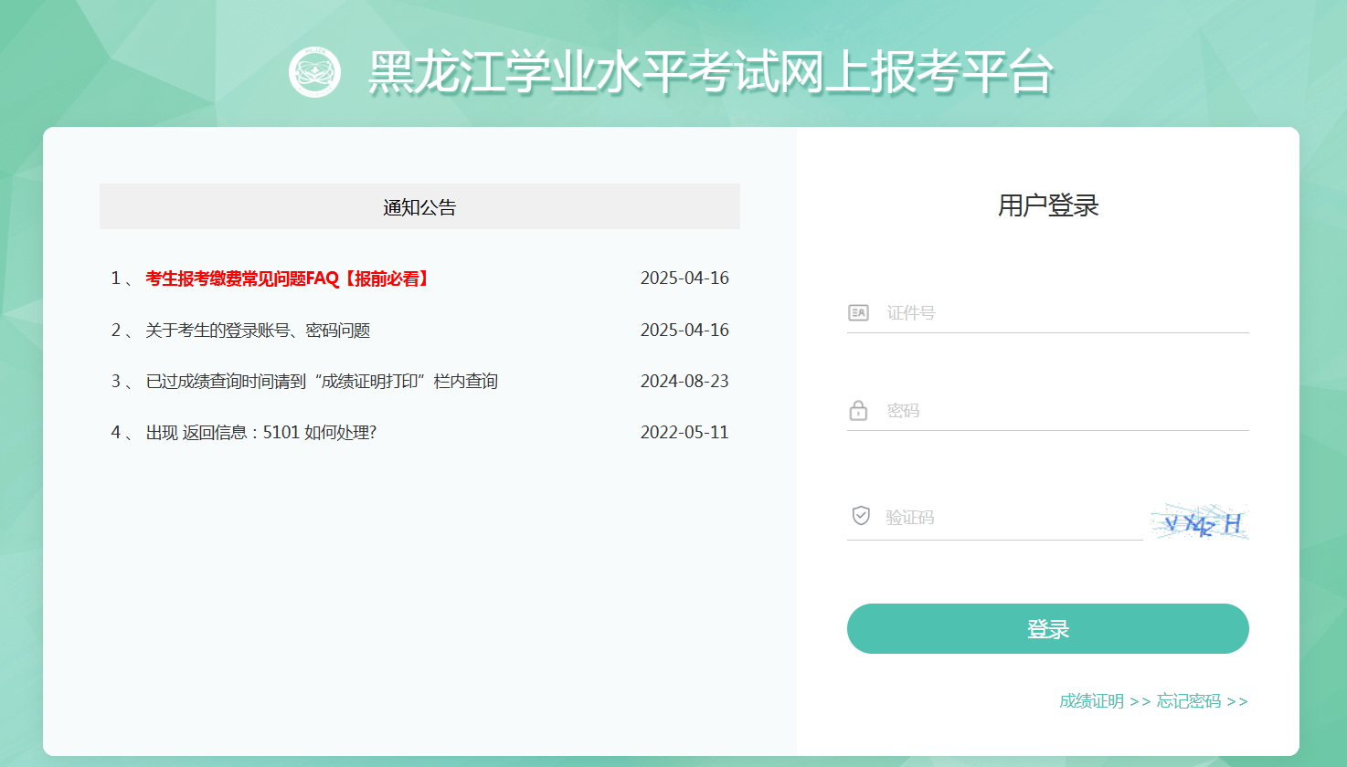Screen dimensions: 1347x767
Task: Click the 黑龙江学业水平考试网上报考平台 page title
Action: (710, 72)
